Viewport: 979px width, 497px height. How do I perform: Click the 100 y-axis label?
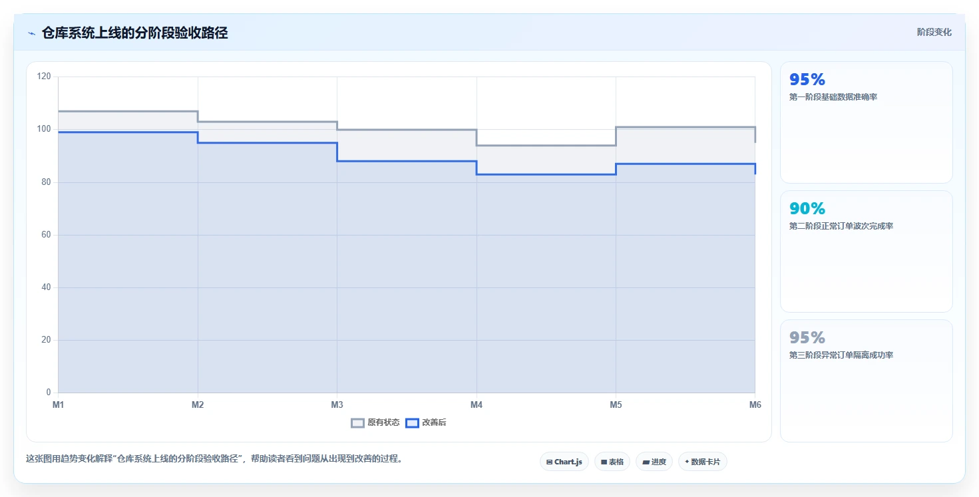44,129
